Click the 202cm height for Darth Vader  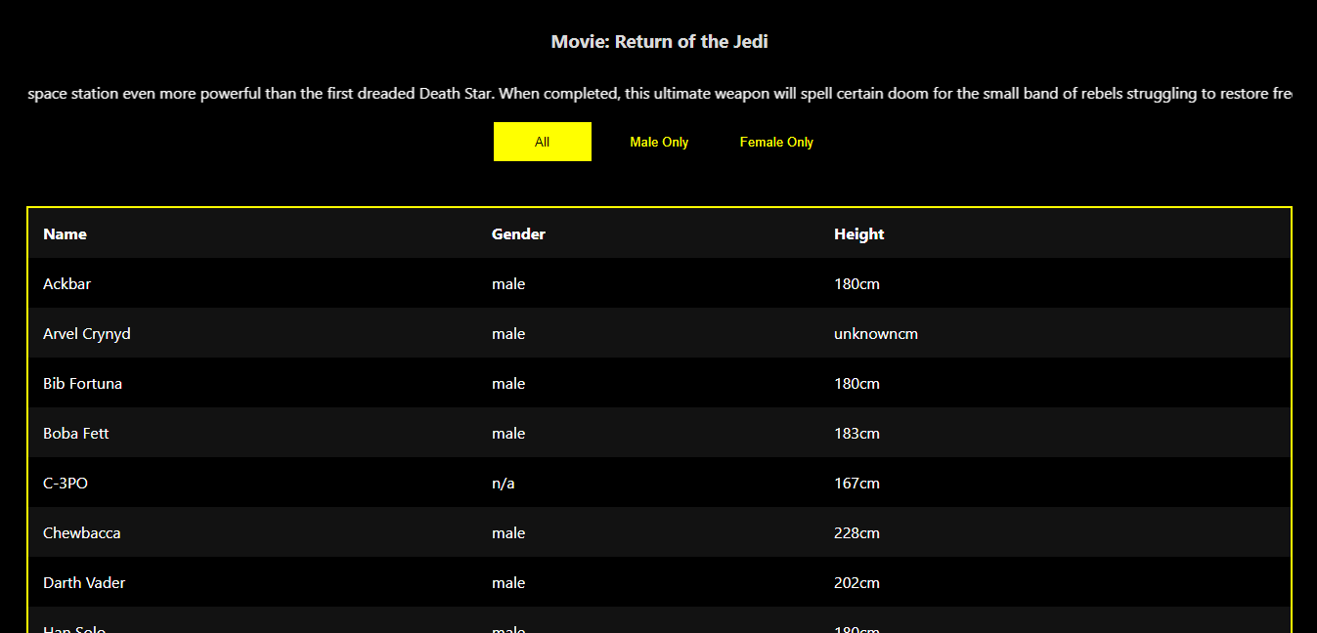(x=856, y=582)
